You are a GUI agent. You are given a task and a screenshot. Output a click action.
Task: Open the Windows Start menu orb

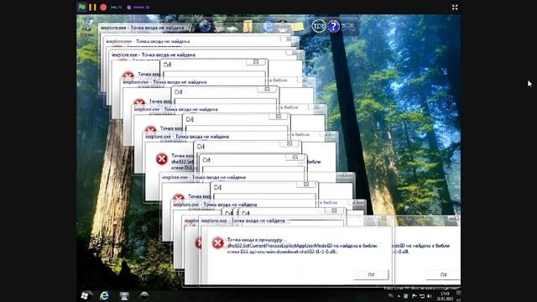(85, 295)
